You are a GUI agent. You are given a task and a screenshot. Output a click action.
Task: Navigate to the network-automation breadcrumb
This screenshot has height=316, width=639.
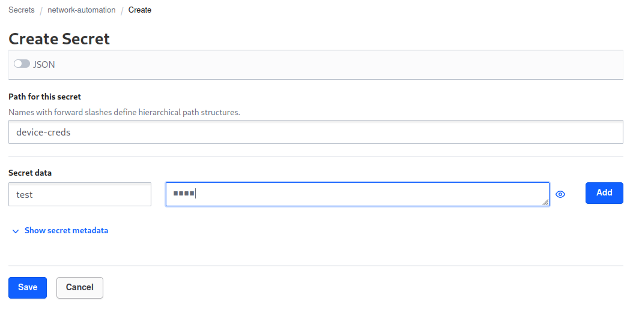[80, 10]
